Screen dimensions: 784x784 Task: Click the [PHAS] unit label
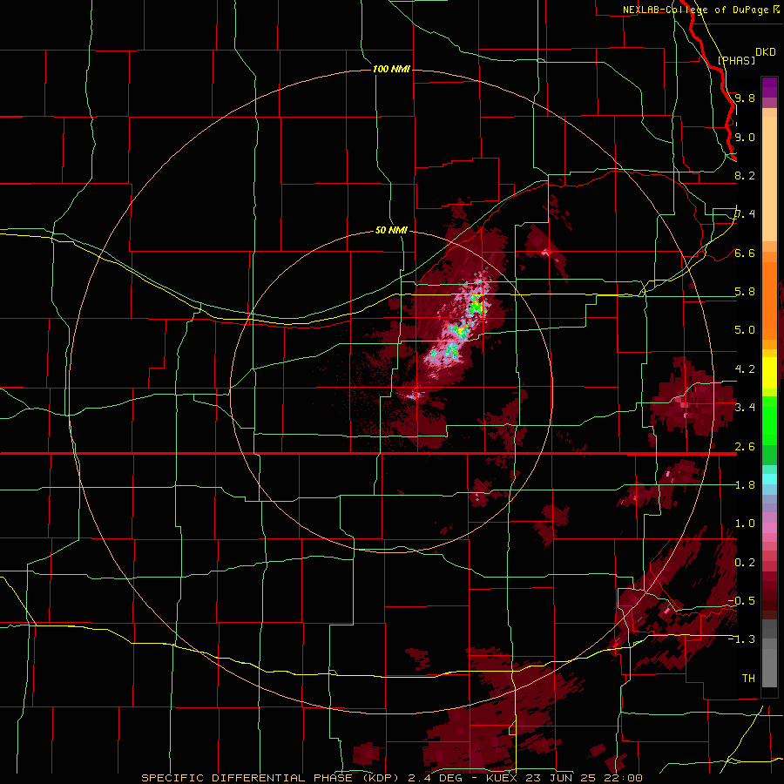(736, 60)
